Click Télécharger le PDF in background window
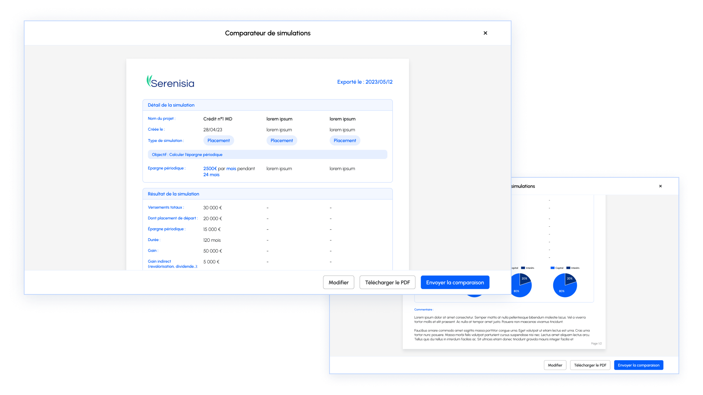 [590, 365]
